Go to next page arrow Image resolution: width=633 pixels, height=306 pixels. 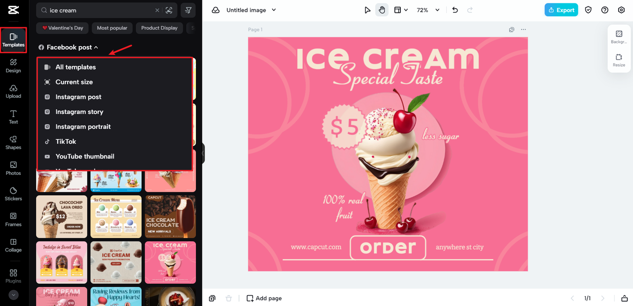[603, 298]
